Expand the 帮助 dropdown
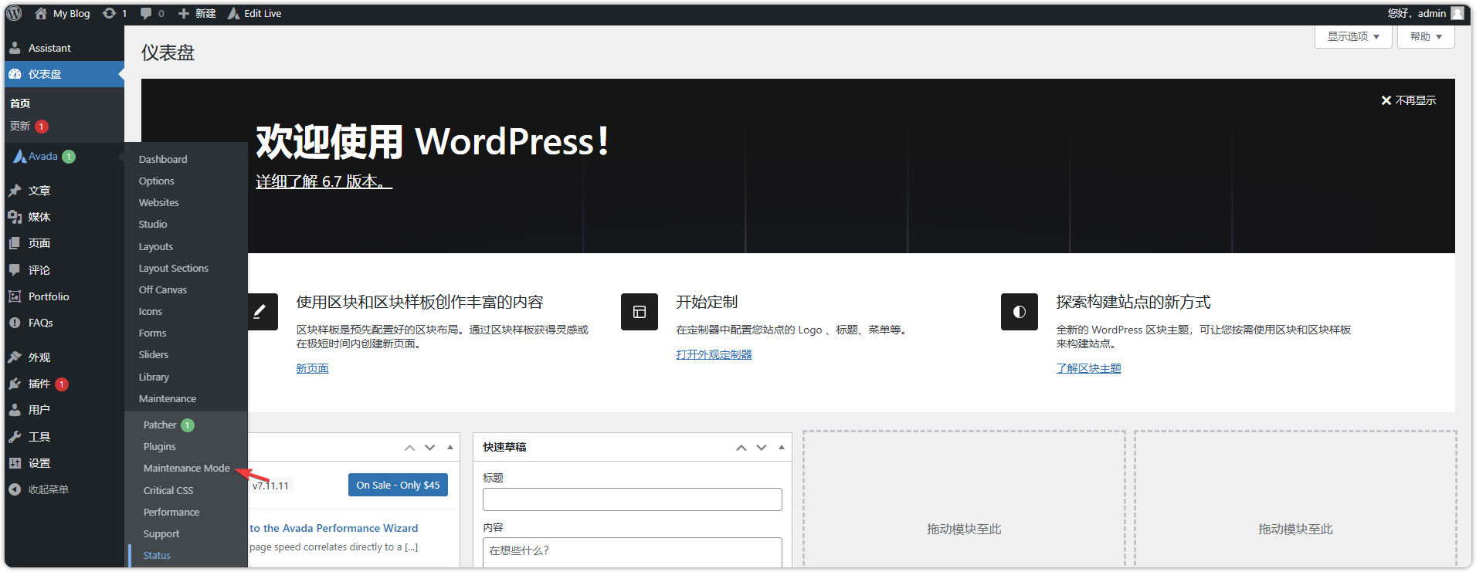Screen dimensions: 1476x572 pyautogui.click(x=1426, y=36)
